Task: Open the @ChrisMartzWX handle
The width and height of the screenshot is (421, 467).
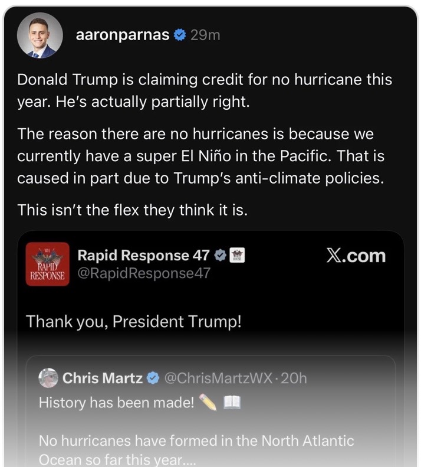Action: 218,378
